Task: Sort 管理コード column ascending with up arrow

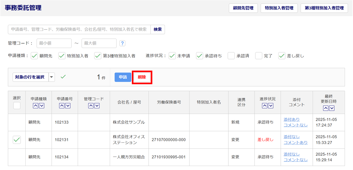Action: click(x=91, y=106)
